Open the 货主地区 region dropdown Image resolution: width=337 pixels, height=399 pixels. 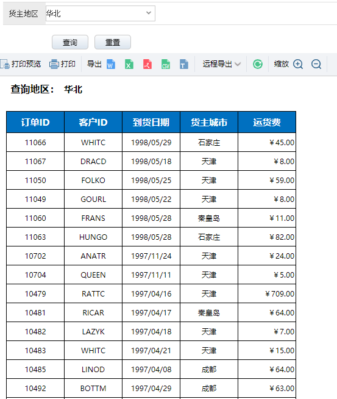click(x=101, y=13)
